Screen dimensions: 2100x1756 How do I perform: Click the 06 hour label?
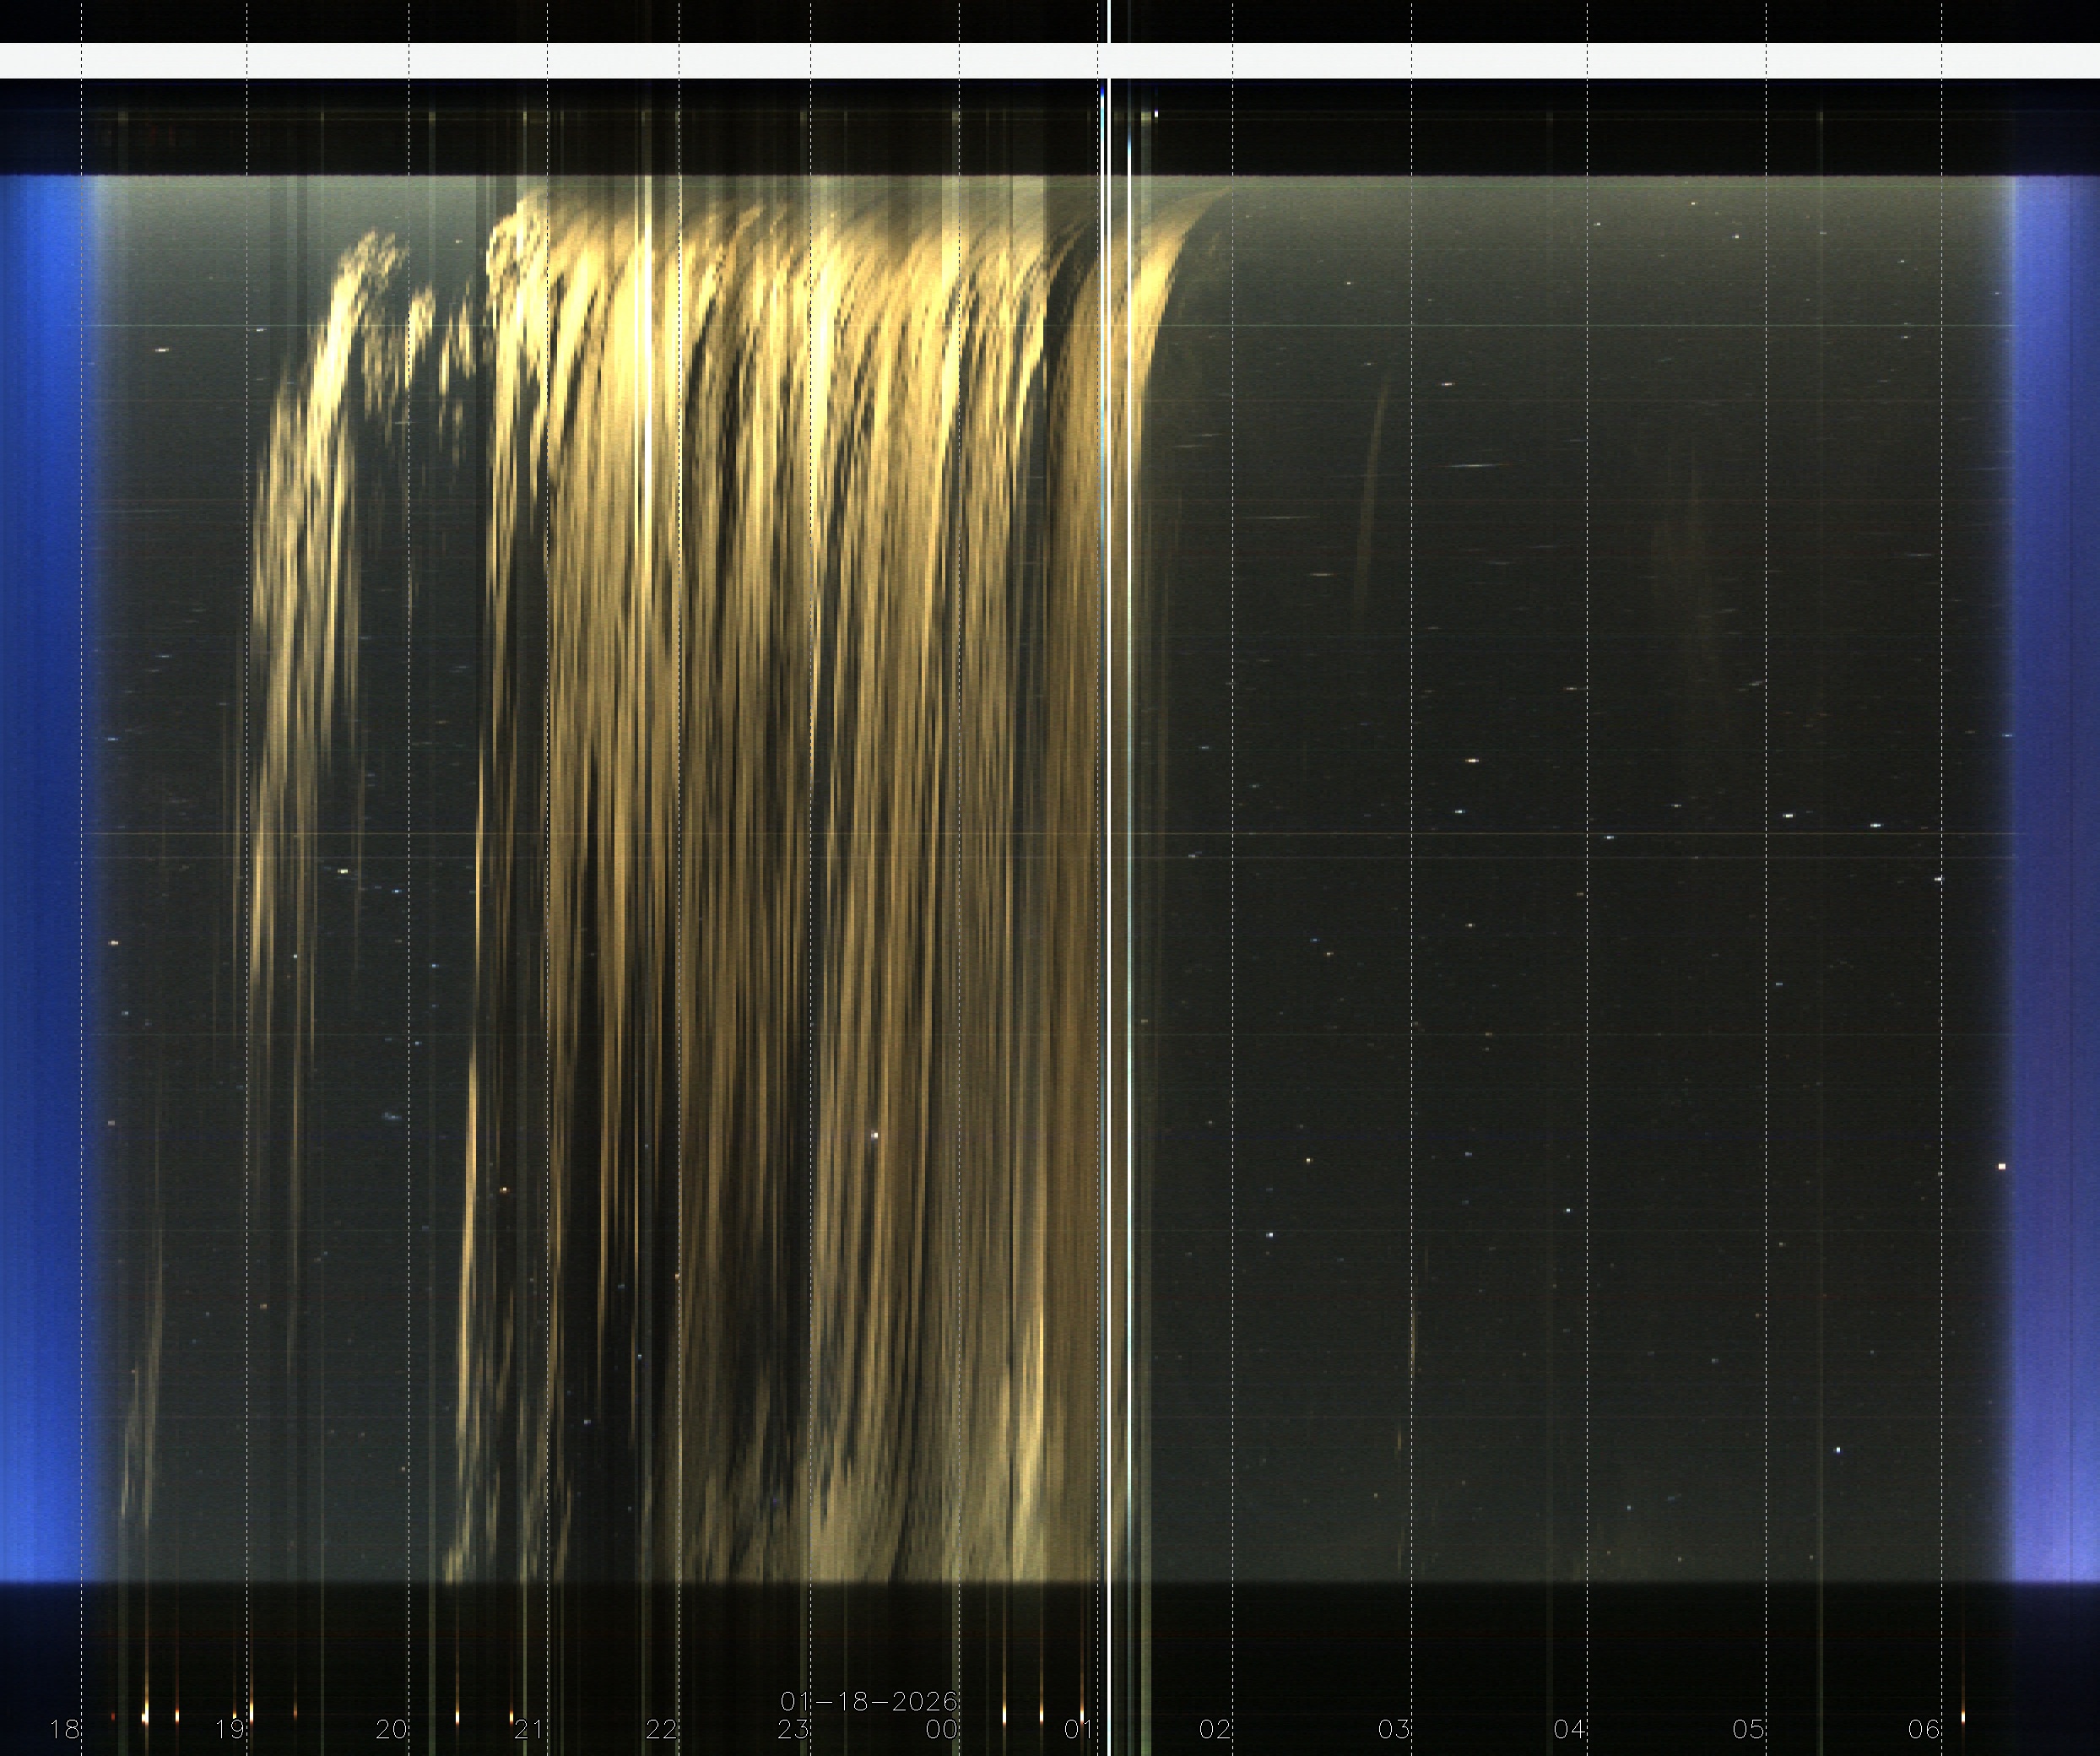click(x=1923, y=1729)
